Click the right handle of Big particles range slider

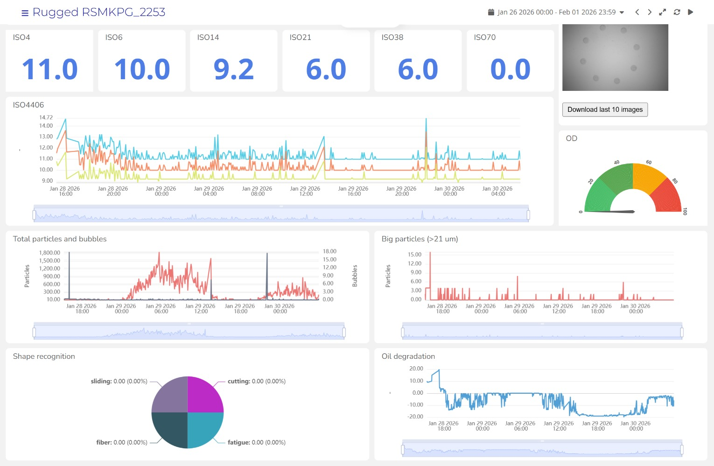click(x=682, y=332)
